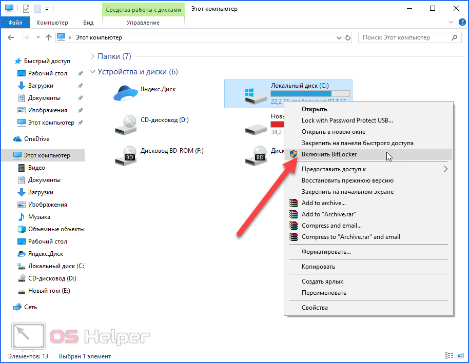Select Свойства in the context menu
Screen dimensions: 469x363
(x=315, y=308)
